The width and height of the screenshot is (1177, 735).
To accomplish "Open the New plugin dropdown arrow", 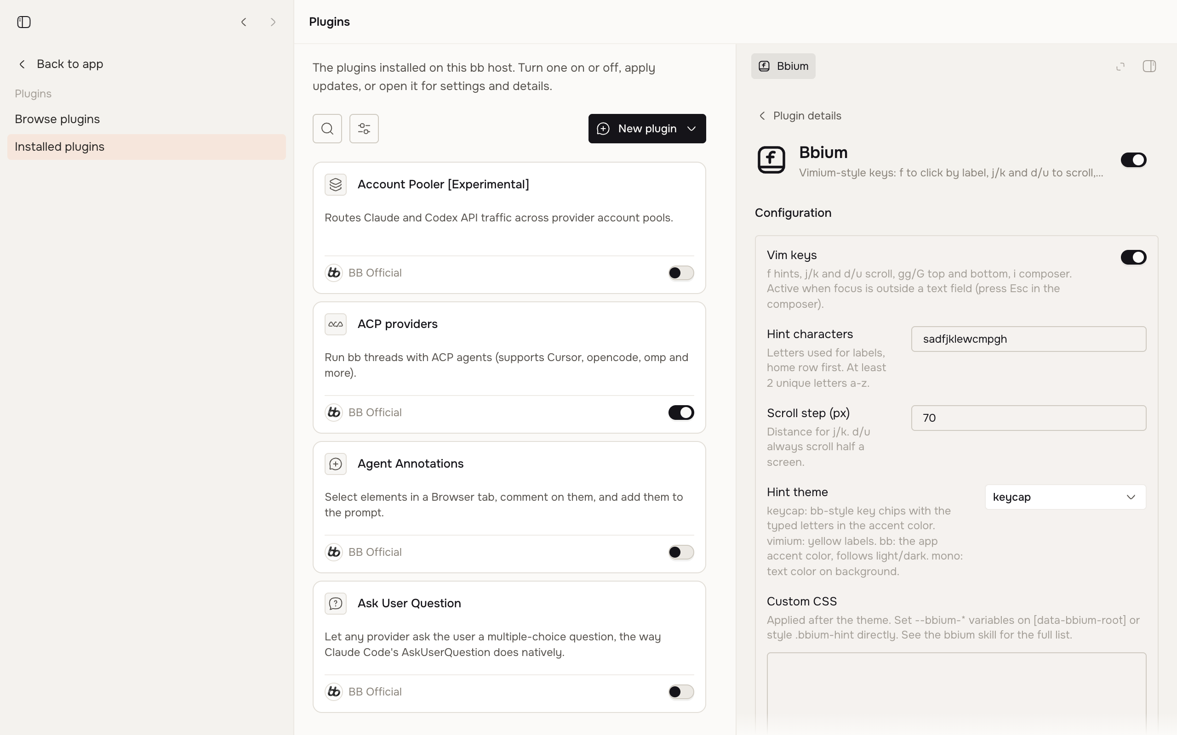I will pyautogui.click(x=691, y=128).
